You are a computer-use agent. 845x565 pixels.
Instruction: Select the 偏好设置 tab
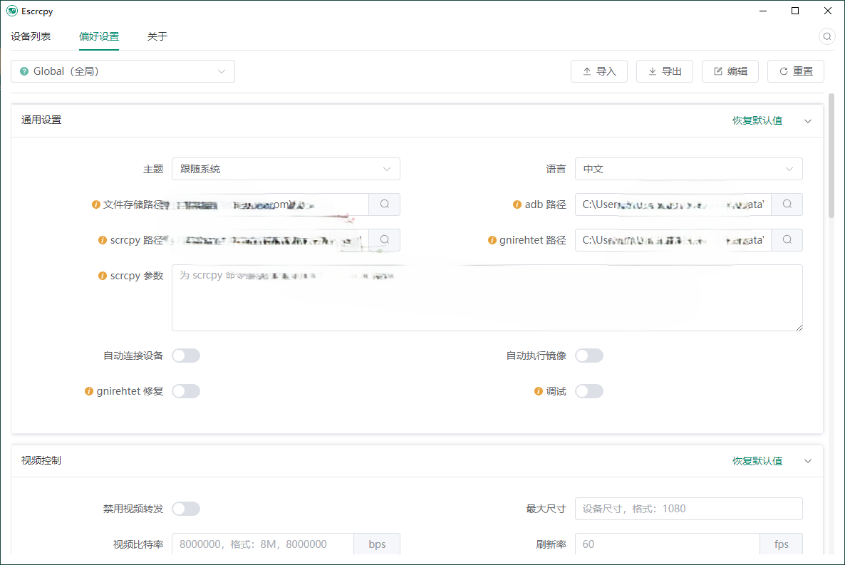[99, 36]
